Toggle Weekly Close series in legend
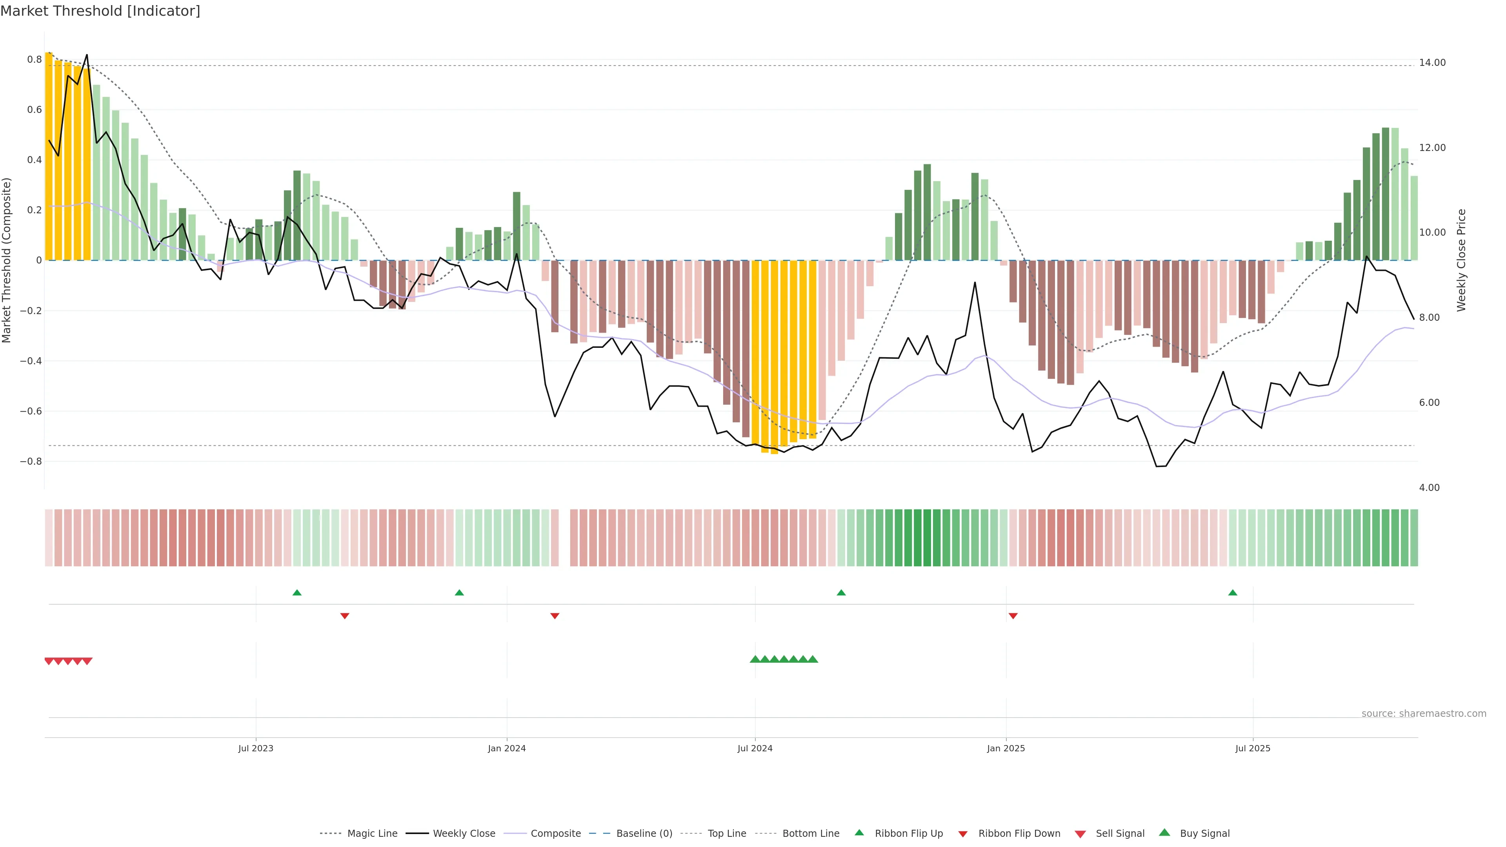The image size is (1506, 847). coord(464,834)
